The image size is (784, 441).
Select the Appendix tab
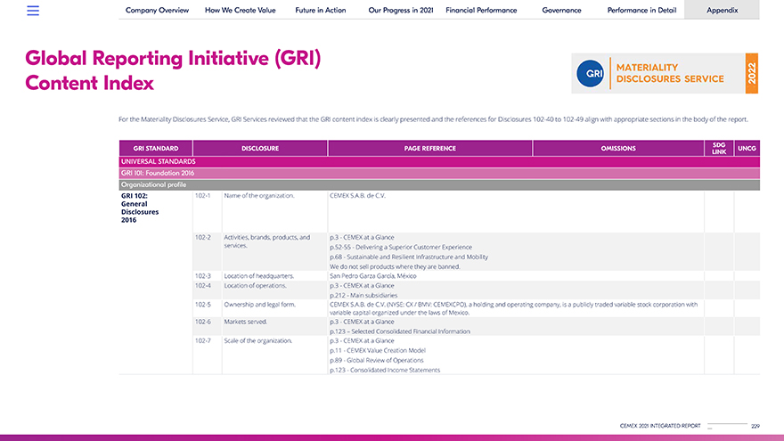point(722,10)
